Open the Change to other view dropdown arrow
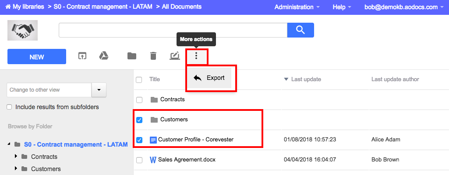Image resolution: width=449 pixels, height=175 pixels. coord(99,90)
